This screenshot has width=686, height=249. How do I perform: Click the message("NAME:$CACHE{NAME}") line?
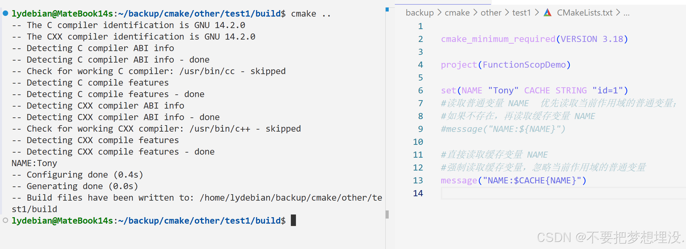[513, 180]
